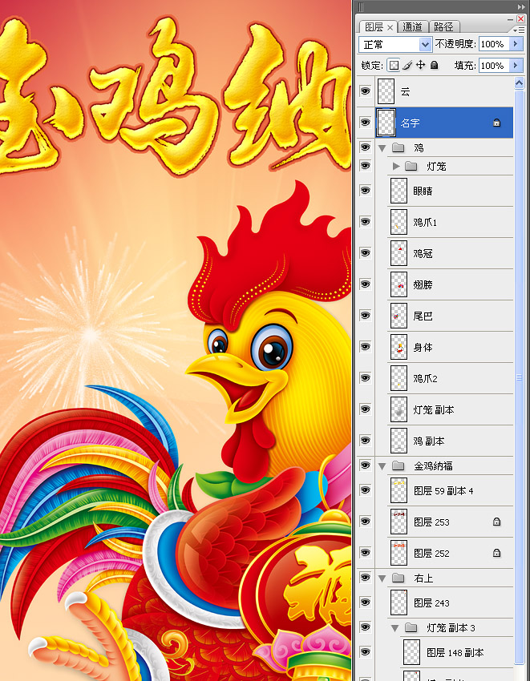
Task: Select the 鸡冠 layer thumbnail
Action: coord(399,252)
